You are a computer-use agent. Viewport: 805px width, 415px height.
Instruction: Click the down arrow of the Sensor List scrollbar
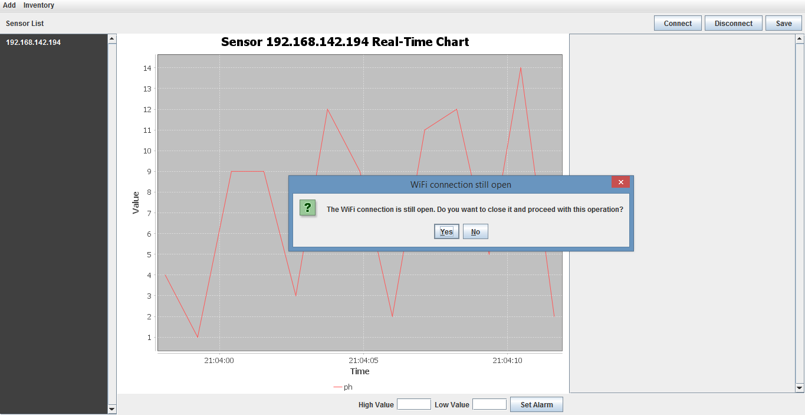pos(111,408)
